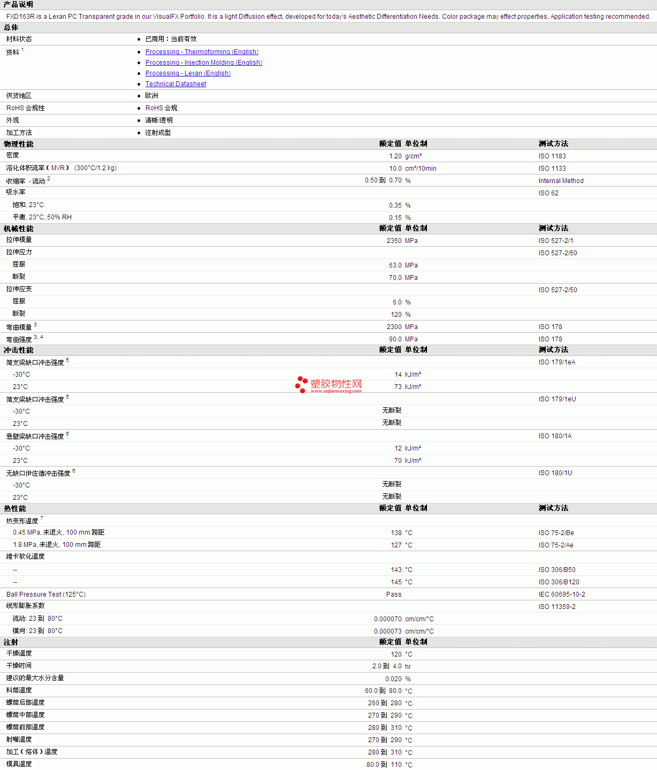
Task: Click the 供货地区 label
Action: (x=19, y=96)
